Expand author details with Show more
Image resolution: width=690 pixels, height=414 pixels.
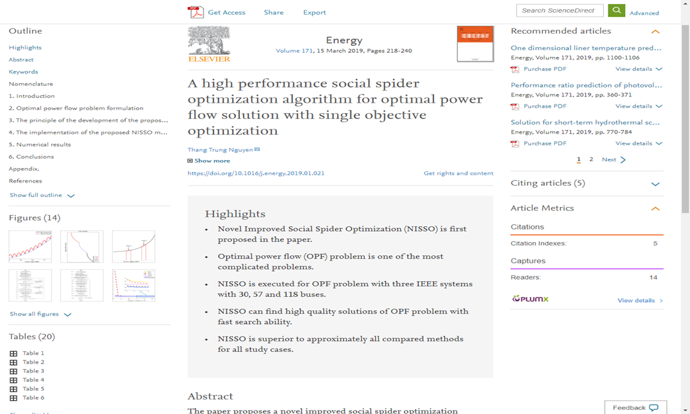coord(209,161)
